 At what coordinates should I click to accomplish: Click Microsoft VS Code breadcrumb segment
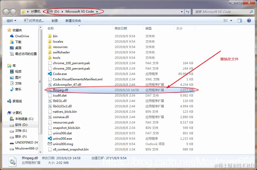[x=80, y=12]
